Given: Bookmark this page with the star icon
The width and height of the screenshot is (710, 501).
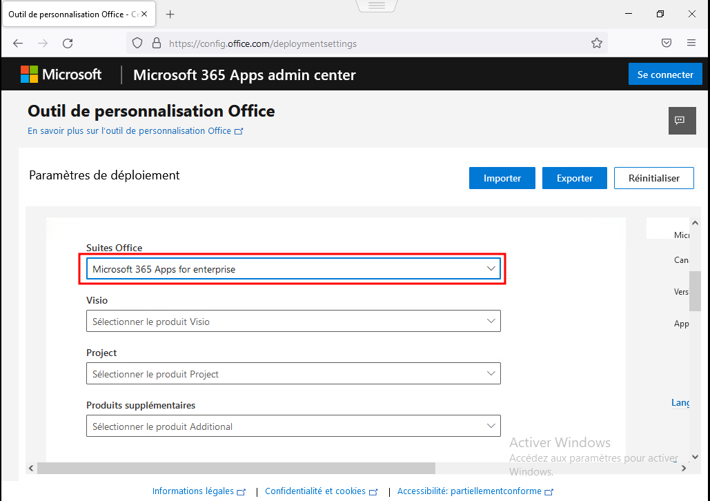Looking at the screenshot, I should click(596, 43).
